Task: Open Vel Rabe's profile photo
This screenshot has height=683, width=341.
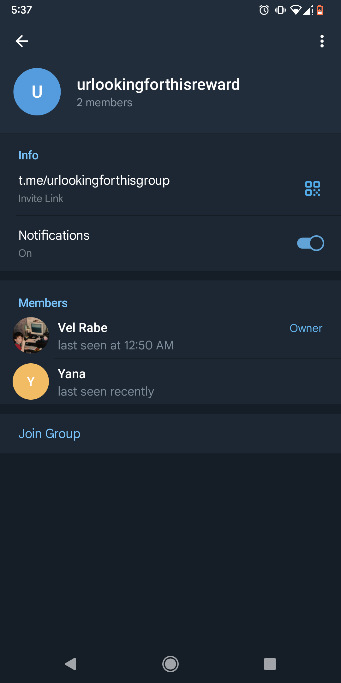Action: 31,335
